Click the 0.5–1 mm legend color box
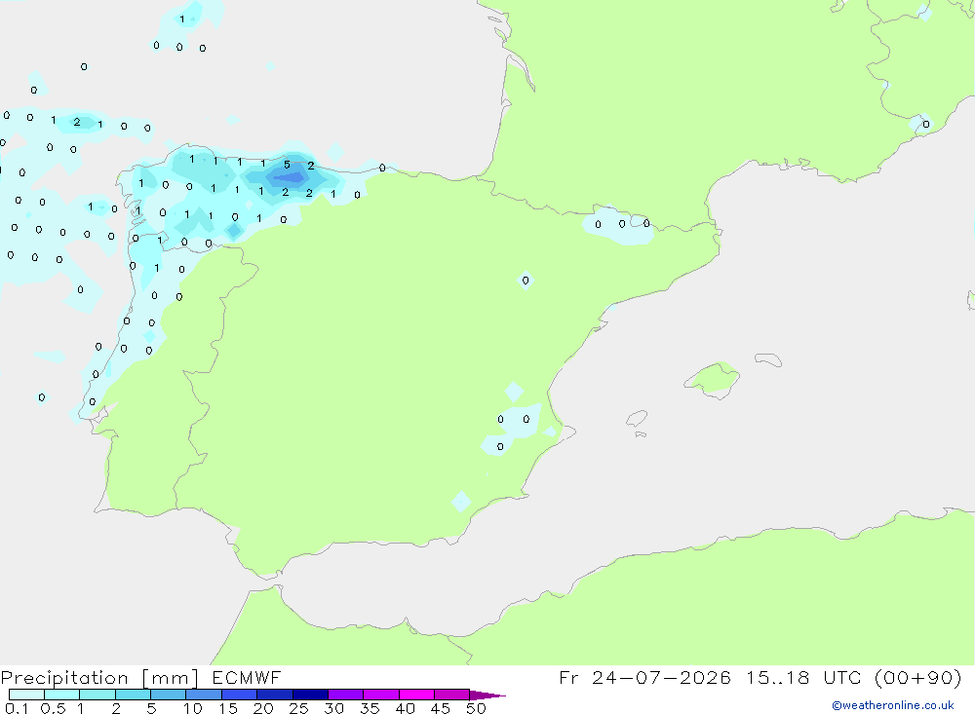Screen dimensions: 975x714 click(x=62, y=695)
